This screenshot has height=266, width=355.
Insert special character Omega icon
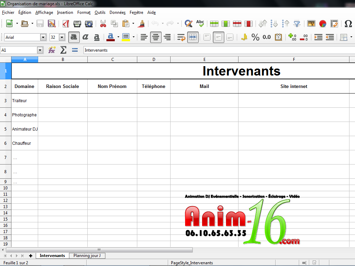348,24
